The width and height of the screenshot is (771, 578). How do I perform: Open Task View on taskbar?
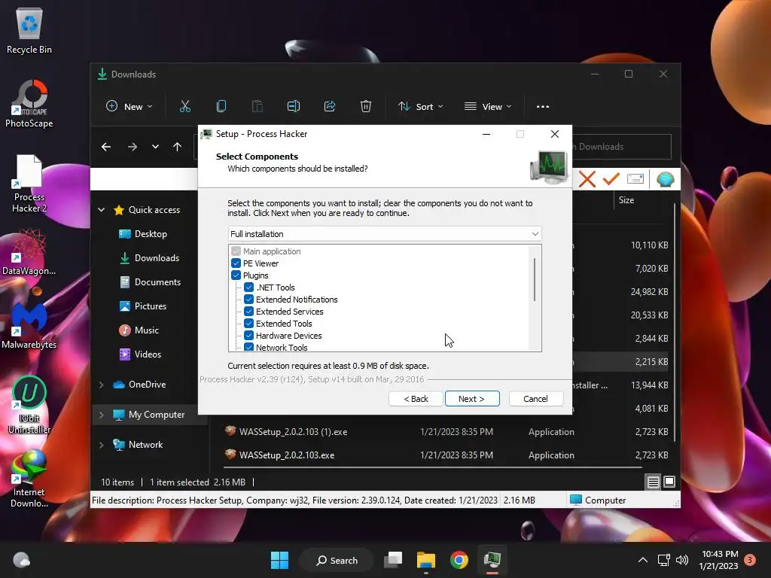[393, 560]
